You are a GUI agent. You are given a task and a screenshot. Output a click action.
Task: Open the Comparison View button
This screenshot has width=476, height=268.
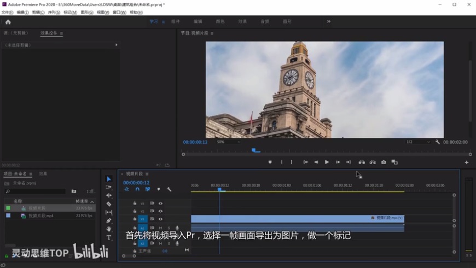(x=394, y=162)
